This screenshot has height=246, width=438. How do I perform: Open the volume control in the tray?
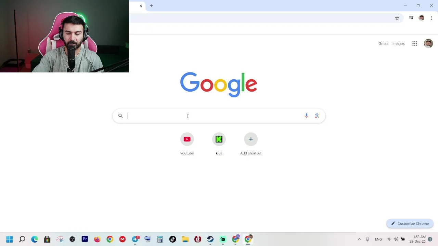(396, 239)
